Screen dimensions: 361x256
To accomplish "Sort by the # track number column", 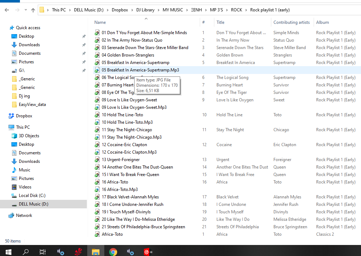I will (203, 22).
